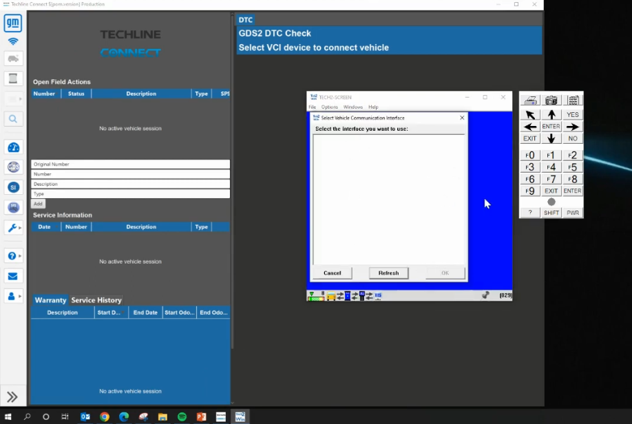Click the NO key on the keypad

pos(573,138)
